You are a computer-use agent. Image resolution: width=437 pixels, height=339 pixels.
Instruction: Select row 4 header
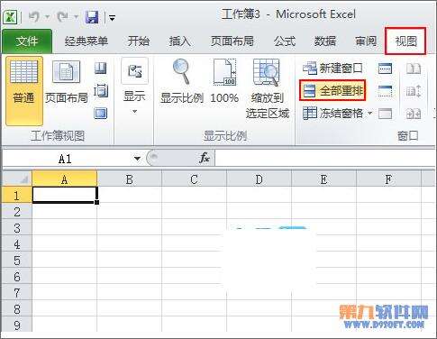[x=17, y=244]
